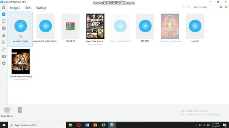Click the 'Grand Theft Auto: S...' label
The image size is (229, 128).
click(95, 41)
